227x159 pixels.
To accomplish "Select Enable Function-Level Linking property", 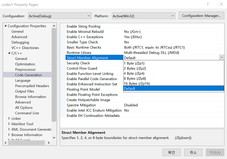I will coord(90,73).
